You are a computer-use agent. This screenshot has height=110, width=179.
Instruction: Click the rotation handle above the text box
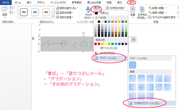point(84,33)
